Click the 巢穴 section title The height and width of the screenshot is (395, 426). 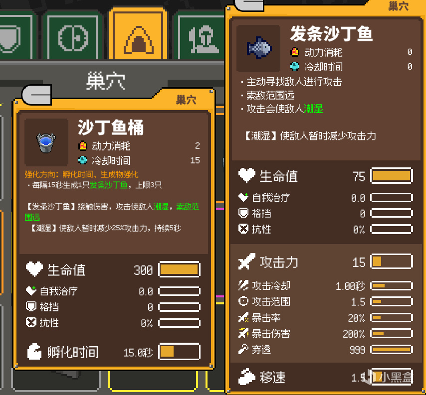(x=106, y=81)
